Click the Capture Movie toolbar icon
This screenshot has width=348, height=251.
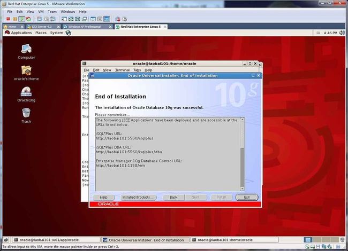click(x=118, y=19)
